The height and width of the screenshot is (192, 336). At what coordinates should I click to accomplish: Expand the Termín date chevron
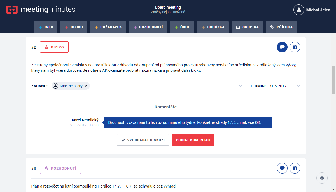pos(298,86)
